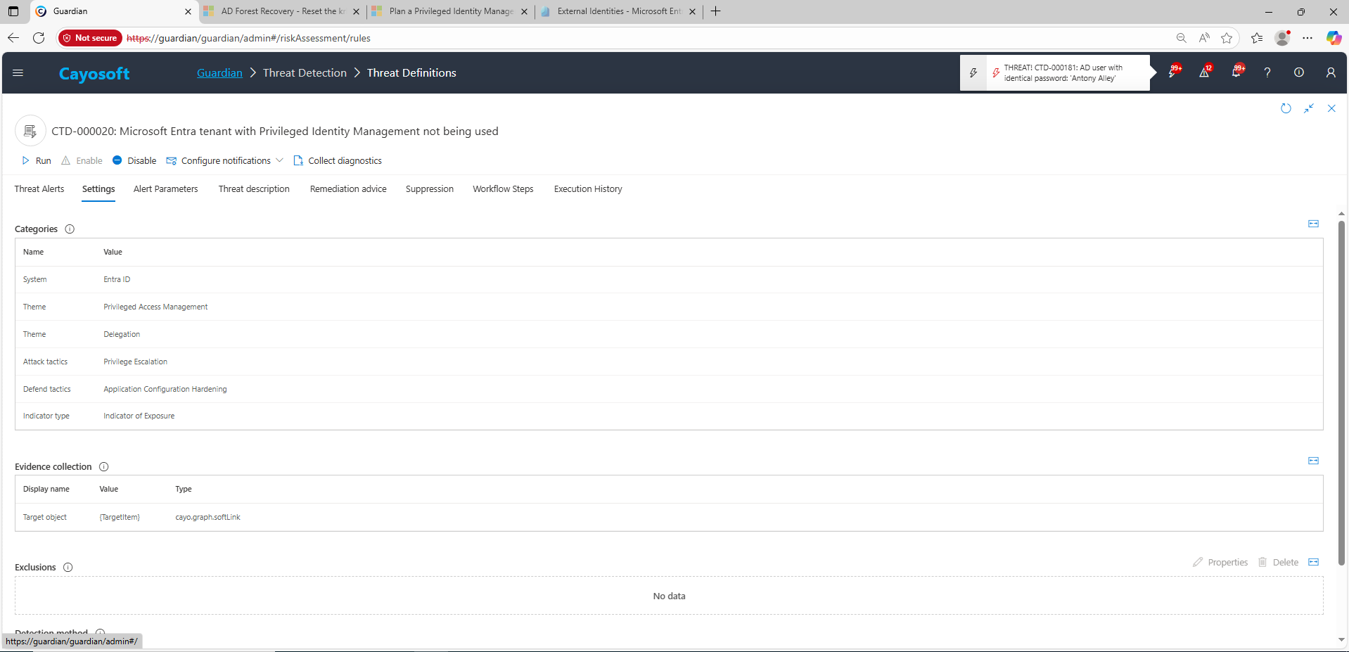Toggle Categories table column fit icon
Screen dimensions: 1349x652
coord(1313,224)
